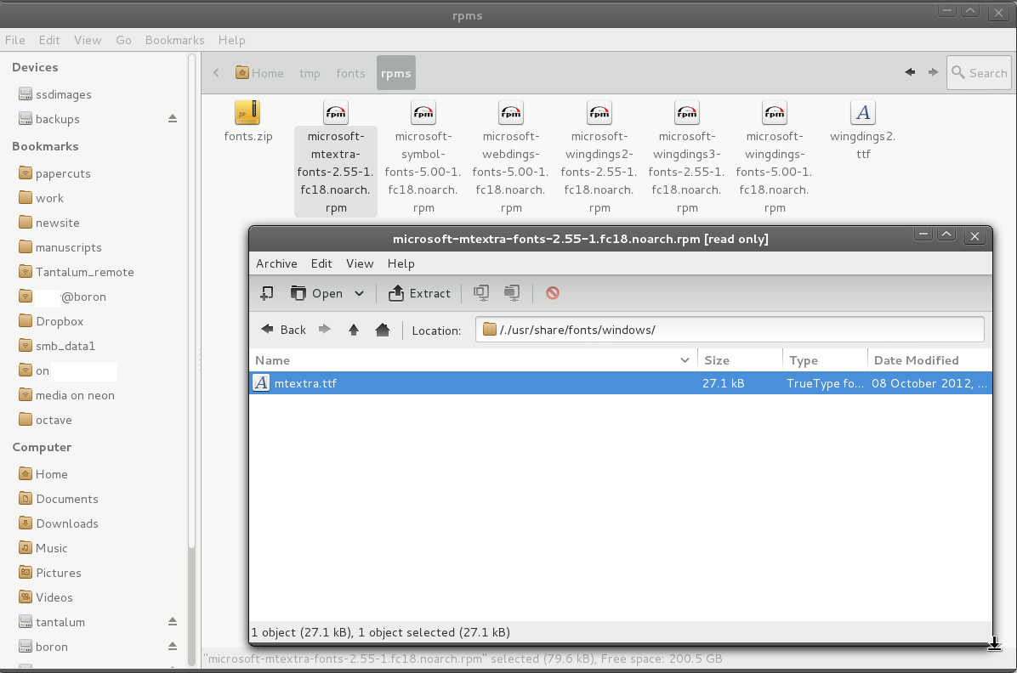Viewport: 1017px width, 673px height.
Task: Select the microsoft-wingdings-fonts-5.00 rpm file
Action: (x=775, y=157)
